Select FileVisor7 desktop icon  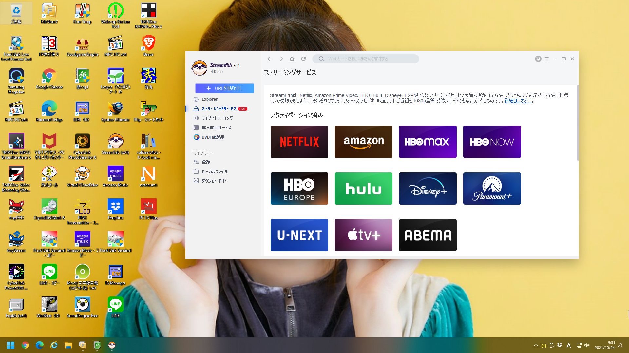click(49, 13)
